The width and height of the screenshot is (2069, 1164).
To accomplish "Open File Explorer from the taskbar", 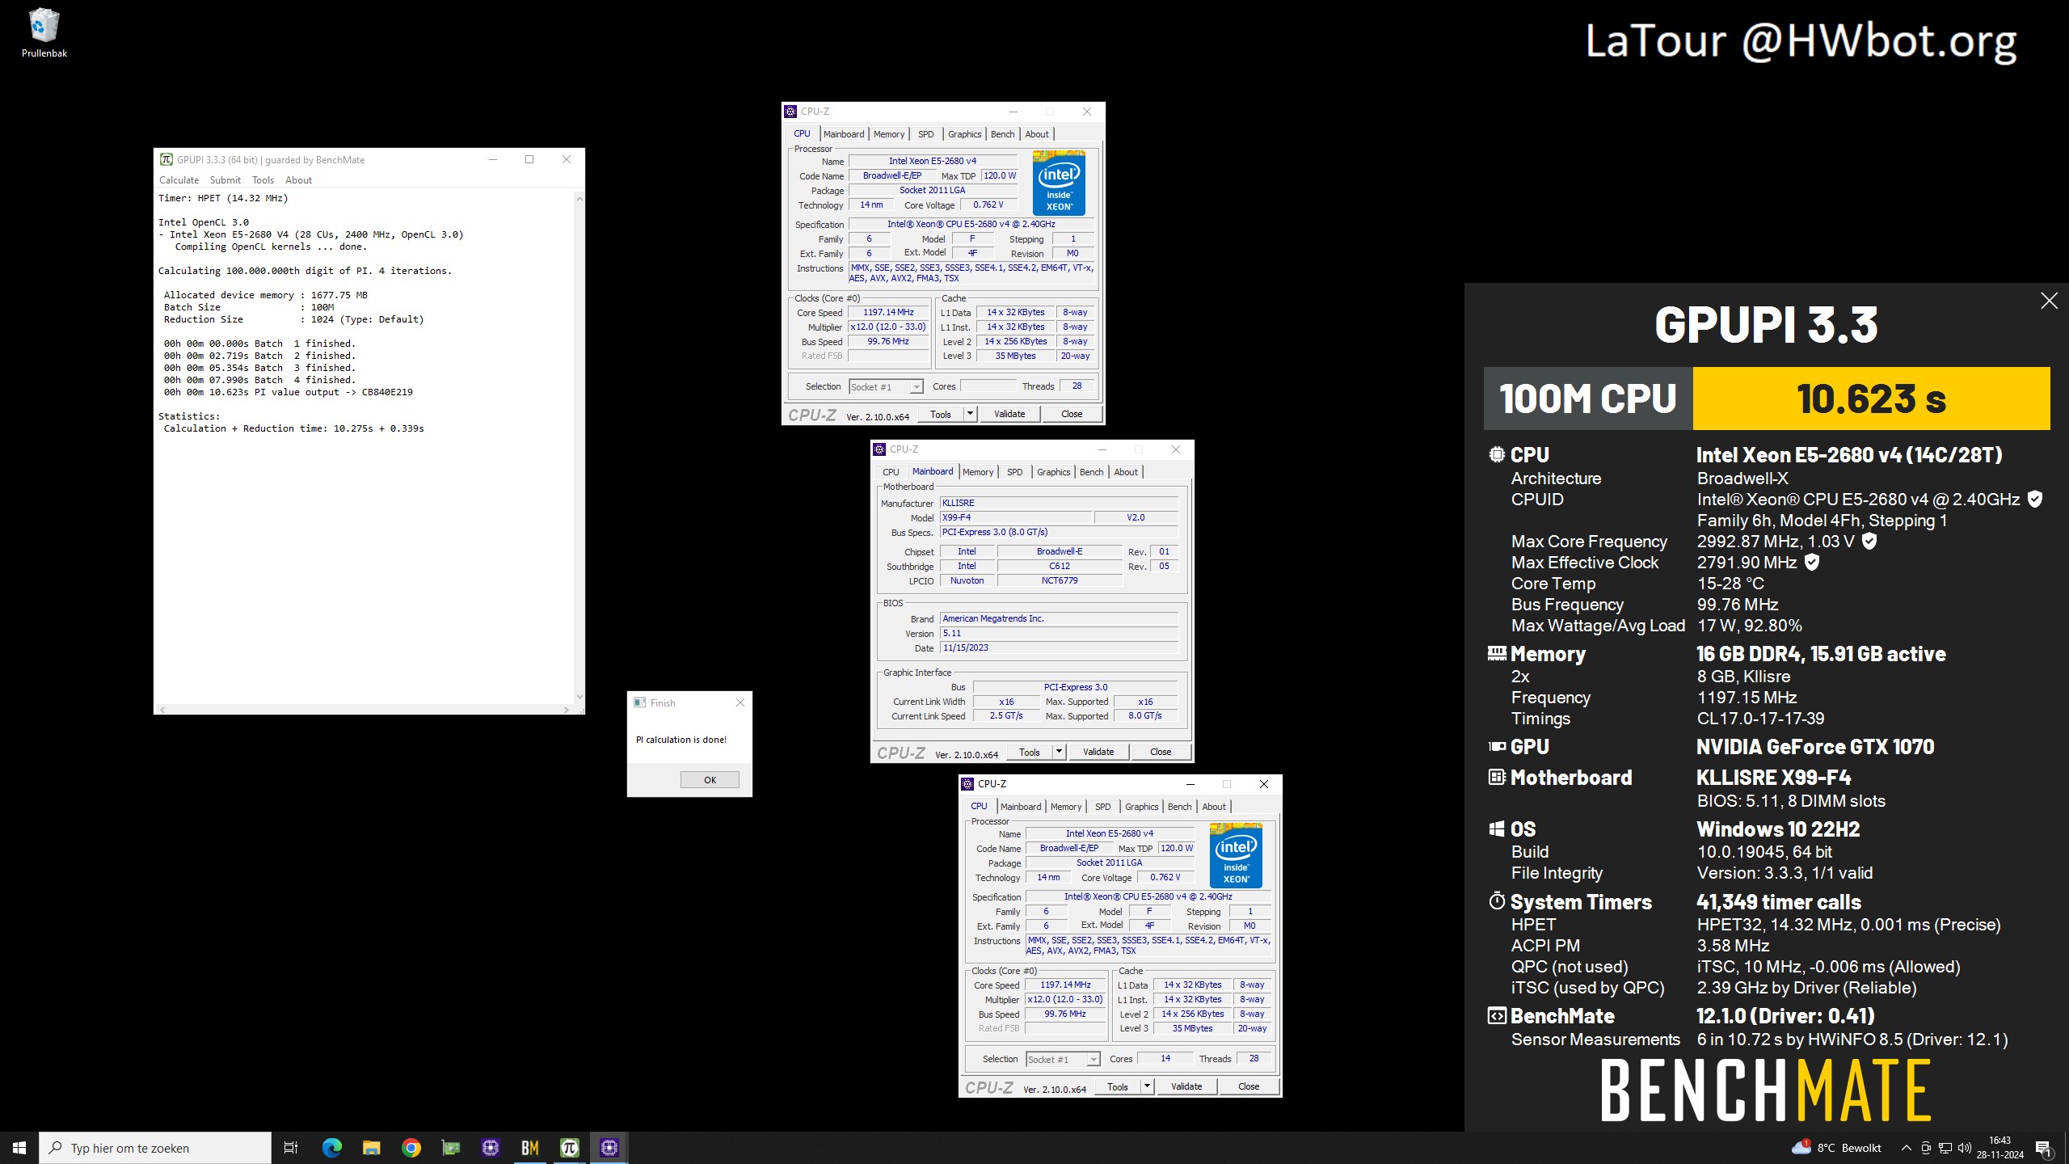I will (371, 1148).
